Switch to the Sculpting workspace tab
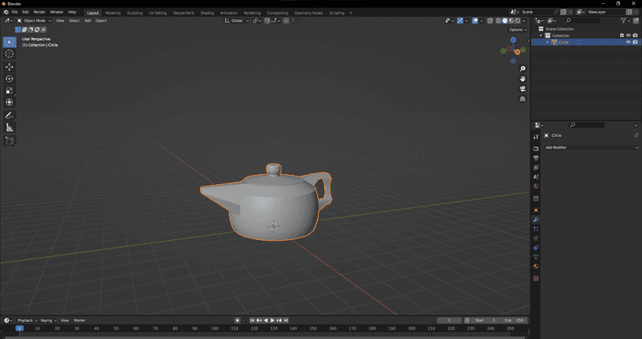642x339 pixels. [135, 12]
